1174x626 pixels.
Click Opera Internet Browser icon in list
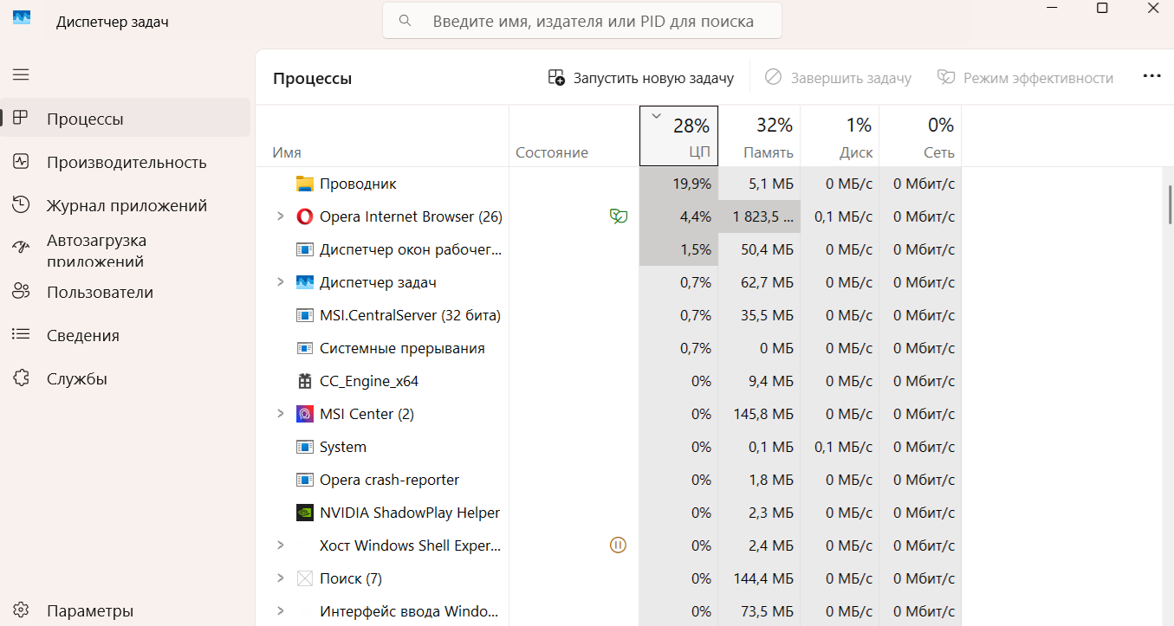(304, 216)
